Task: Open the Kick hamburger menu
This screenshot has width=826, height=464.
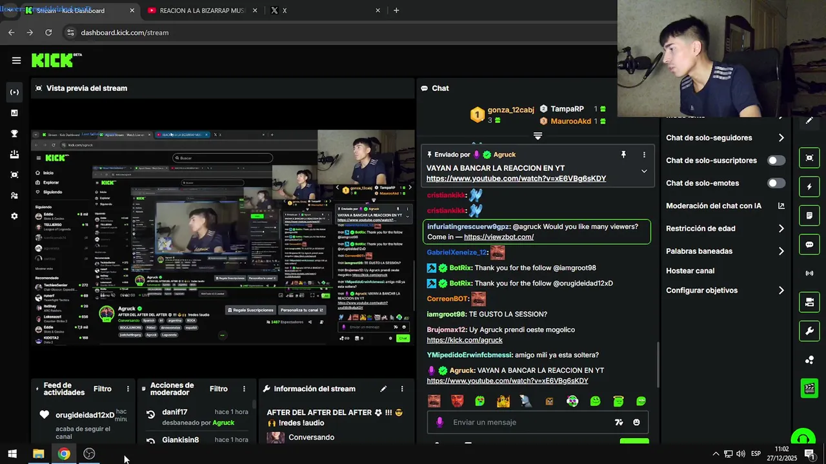Action: click(x=16, y=61)
